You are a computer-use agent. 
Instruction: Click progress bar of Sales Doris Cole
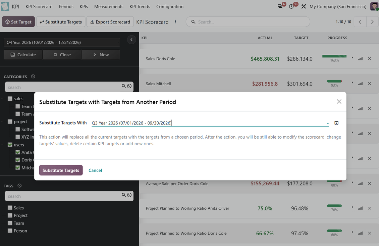334,56
